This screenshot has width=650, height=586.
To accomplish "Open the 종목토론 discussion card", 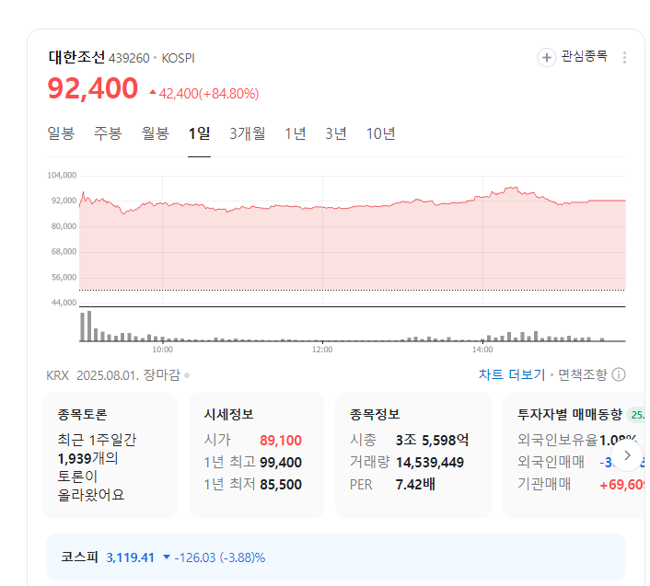I will [x=110, y=455].
